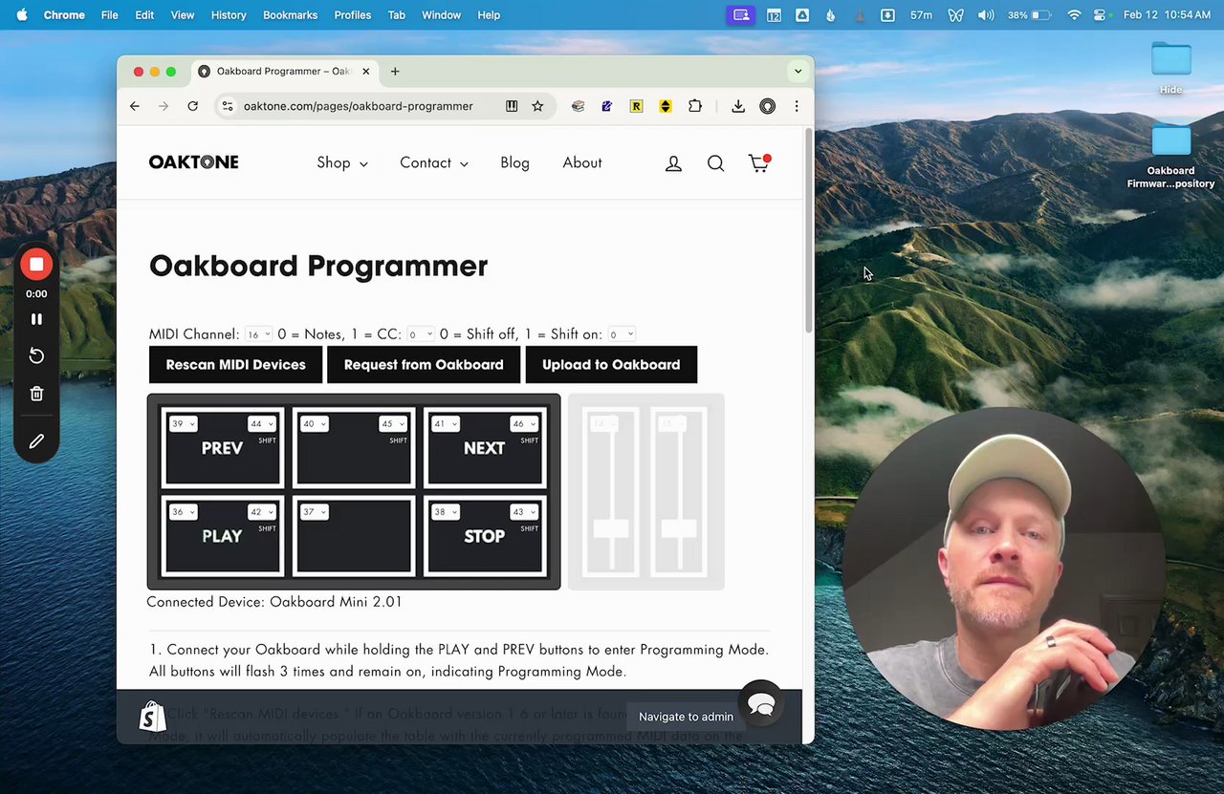
Task: Open the Chrome tab search chevron
Action: [x=798, y=71]
